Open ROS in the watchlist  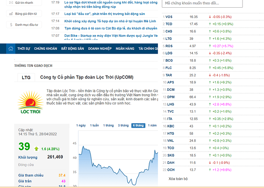click(169, 46)
